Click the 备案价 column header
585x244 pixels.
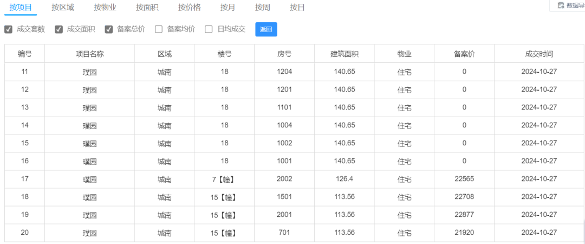click(464, 54)
